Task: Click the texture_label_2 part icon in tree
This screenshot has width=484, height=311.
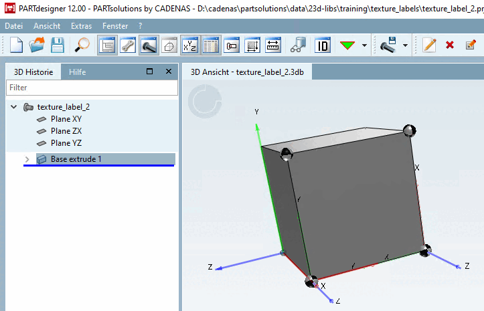Action: [x=28, y=107]
